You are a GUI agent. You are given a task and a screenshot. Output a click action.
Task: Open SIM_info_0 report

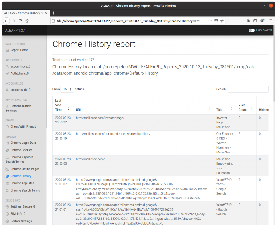(x=18, y=214)
